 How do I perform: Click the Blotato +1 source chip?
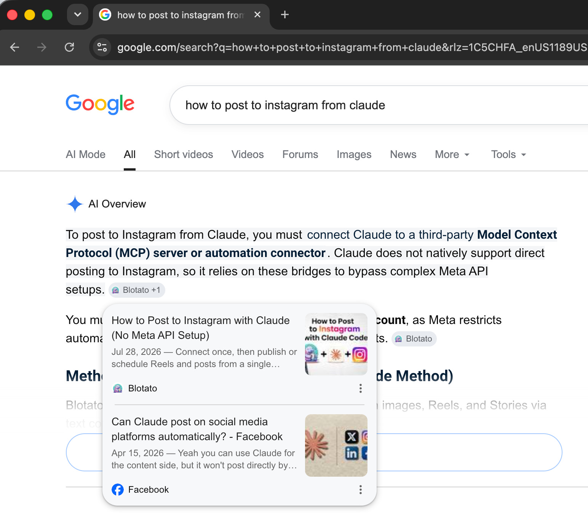click(x=137, y=290)
